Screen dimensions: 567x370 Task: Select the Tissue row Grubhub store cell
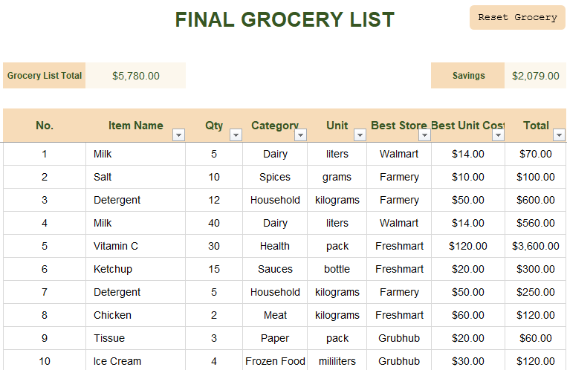pyautogui.click(x=399, y=338)
